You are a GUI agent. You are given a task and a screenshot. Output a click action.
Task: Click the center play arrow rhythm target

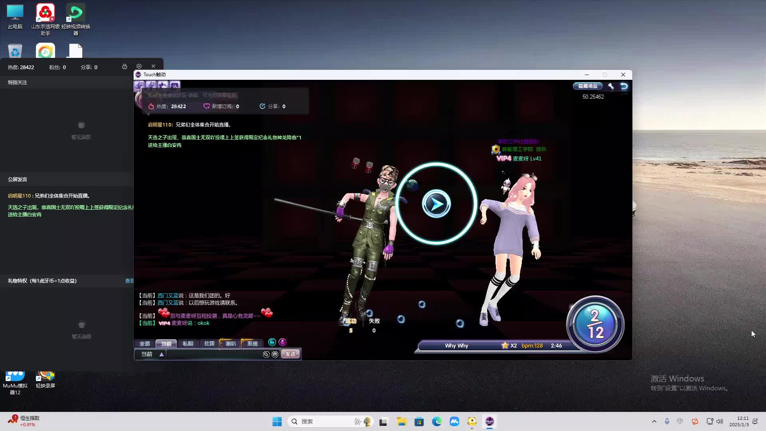[436, 204]
